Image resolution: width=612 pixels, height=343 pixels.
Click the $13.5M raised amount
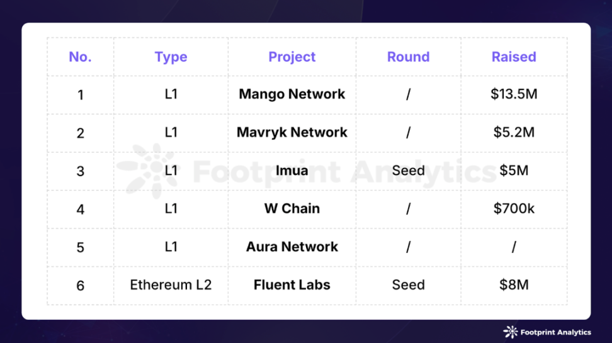tap(514, 94)
